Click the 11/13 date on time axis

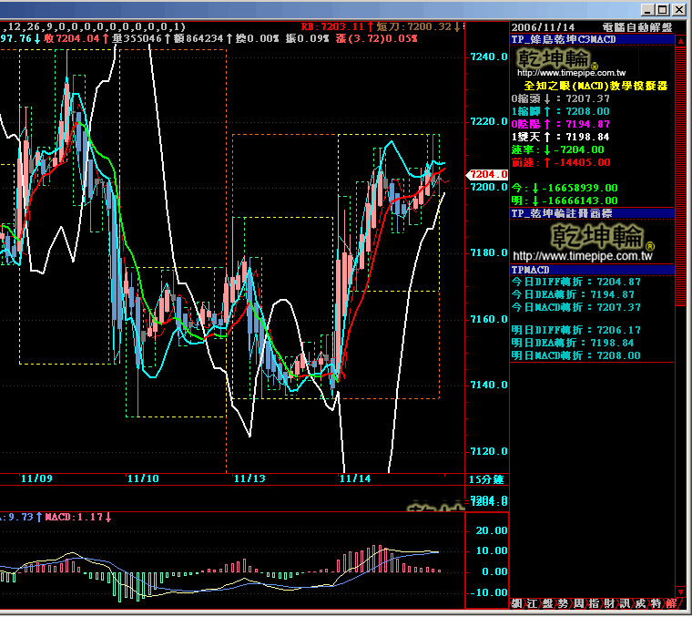click(249, 478)
